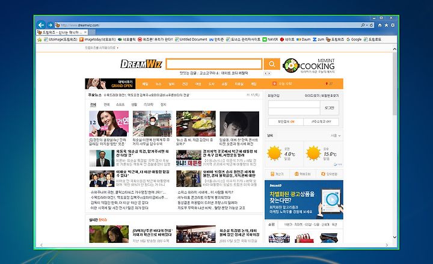The height and width of the screenshot is (264, 433).
Task: Toggle the IP보안 OFF switch
Action: (321, 121)
